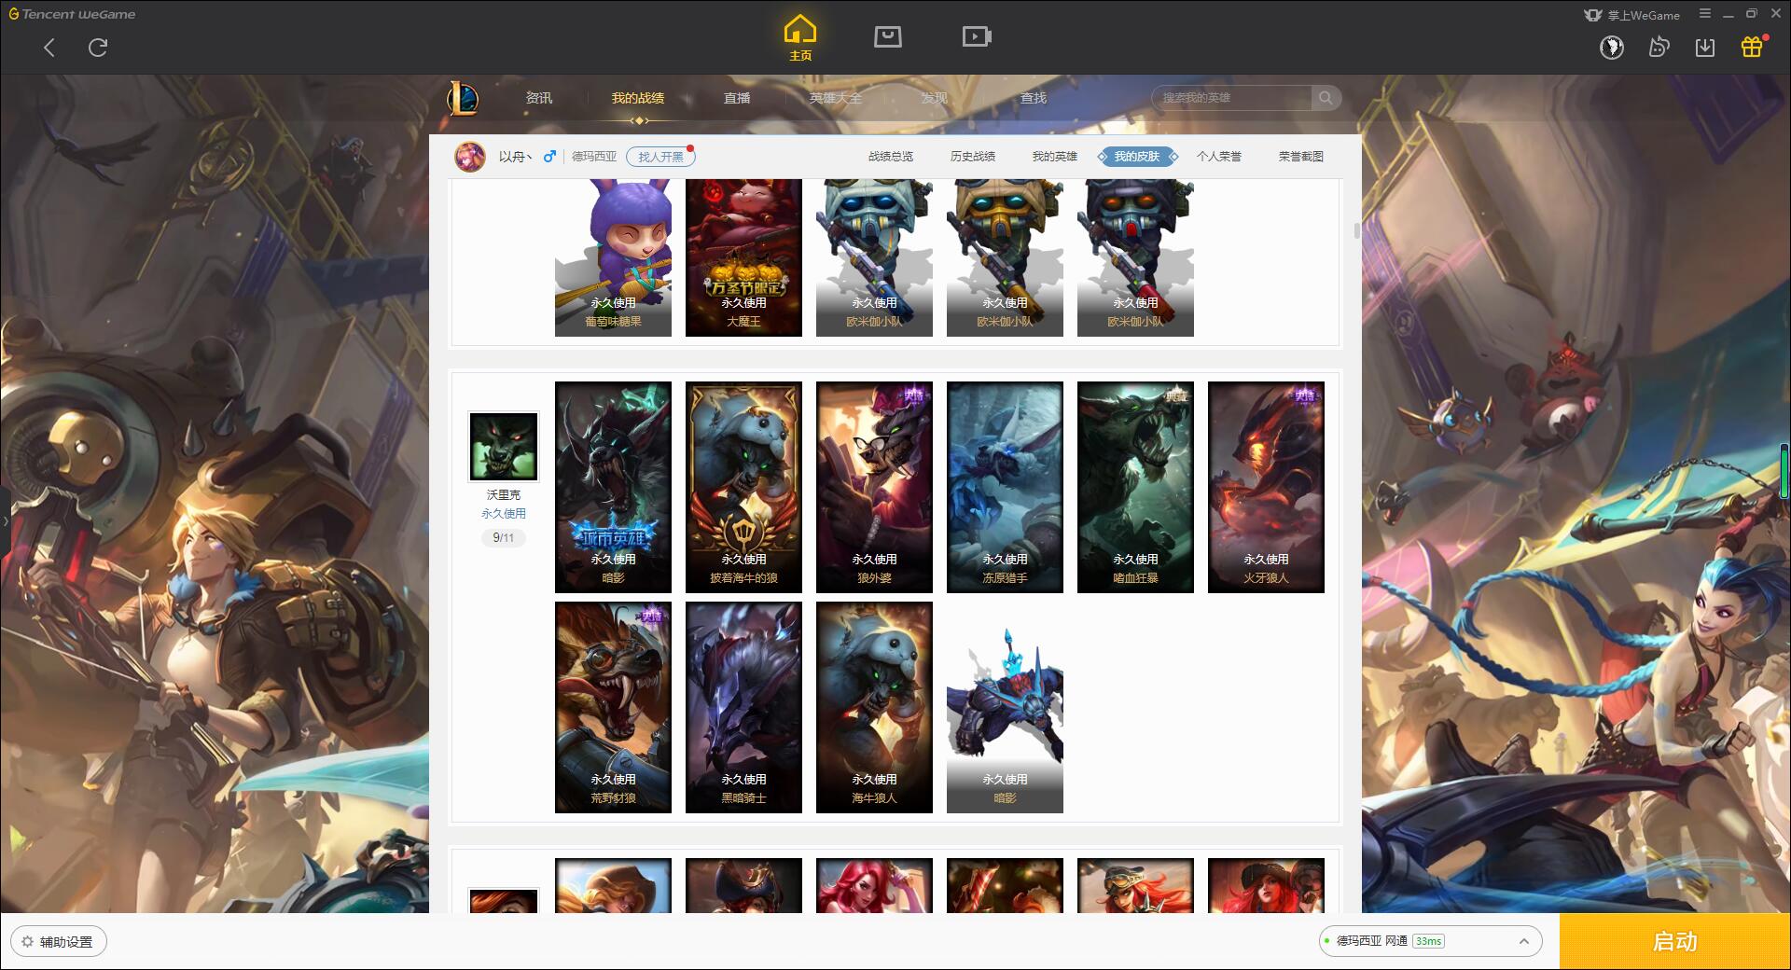This screenshot has height=970, width=1791.
Task: Switch to the 直播 tab
Action: tap(737, 98)
